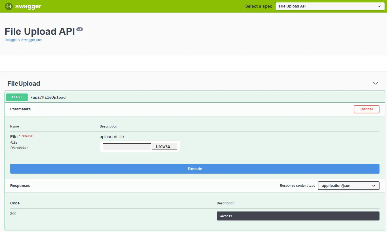
Task: Click the "uploaded file" description text
Action: point(112,137)
